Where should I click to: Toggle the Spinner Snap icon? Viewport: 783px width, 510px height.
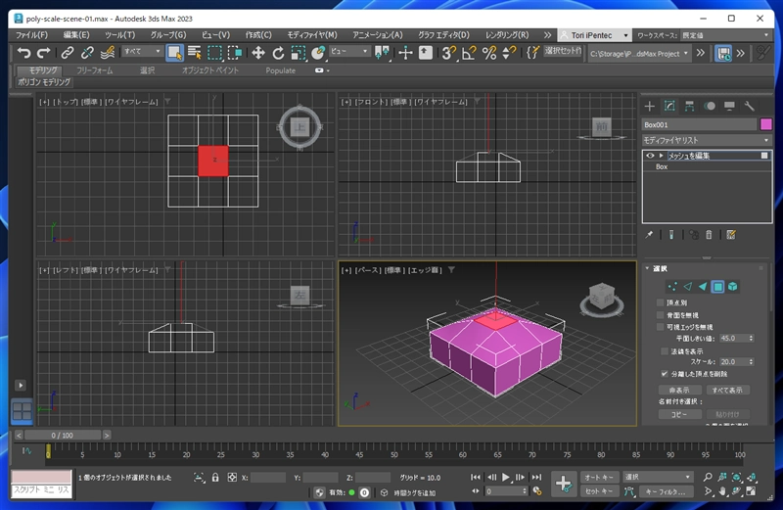point(509,53)
